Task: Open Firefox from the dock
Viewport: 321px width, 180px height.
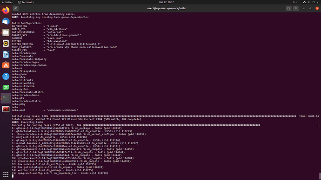Action: pos(6,10)
